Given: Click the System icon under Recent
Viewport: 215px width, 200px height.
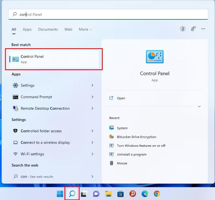Looking at the screenshot, I should pos(112,128).
